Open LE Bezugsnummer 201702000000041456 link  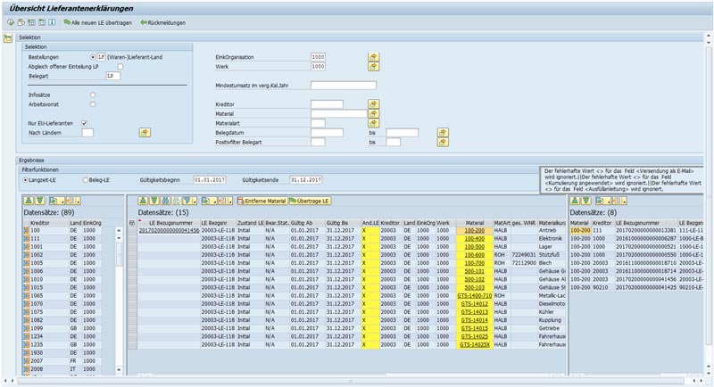click(169, 231)
